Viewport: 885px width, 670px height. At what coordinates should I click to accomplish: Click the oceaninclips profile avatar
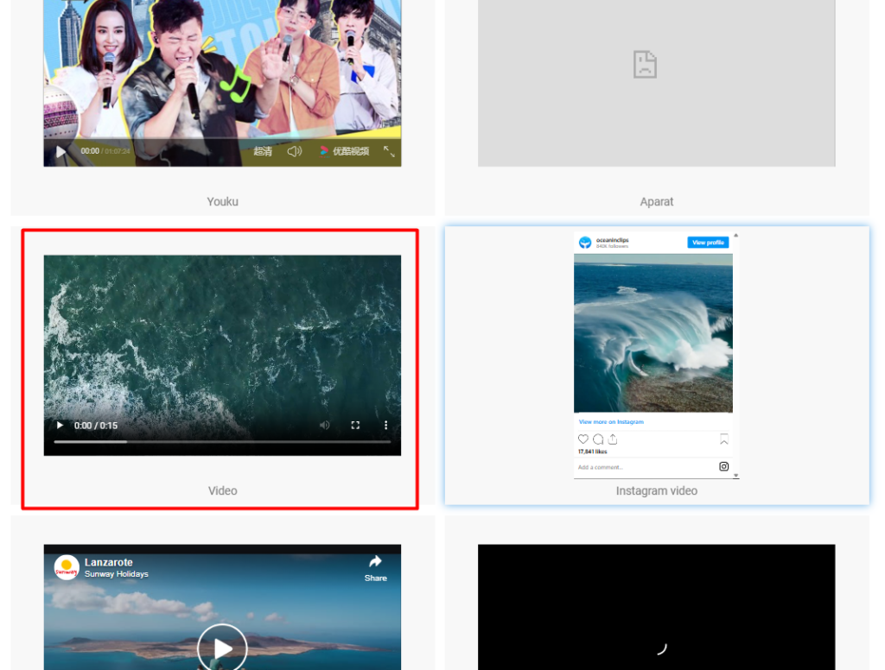click(586, 242)
